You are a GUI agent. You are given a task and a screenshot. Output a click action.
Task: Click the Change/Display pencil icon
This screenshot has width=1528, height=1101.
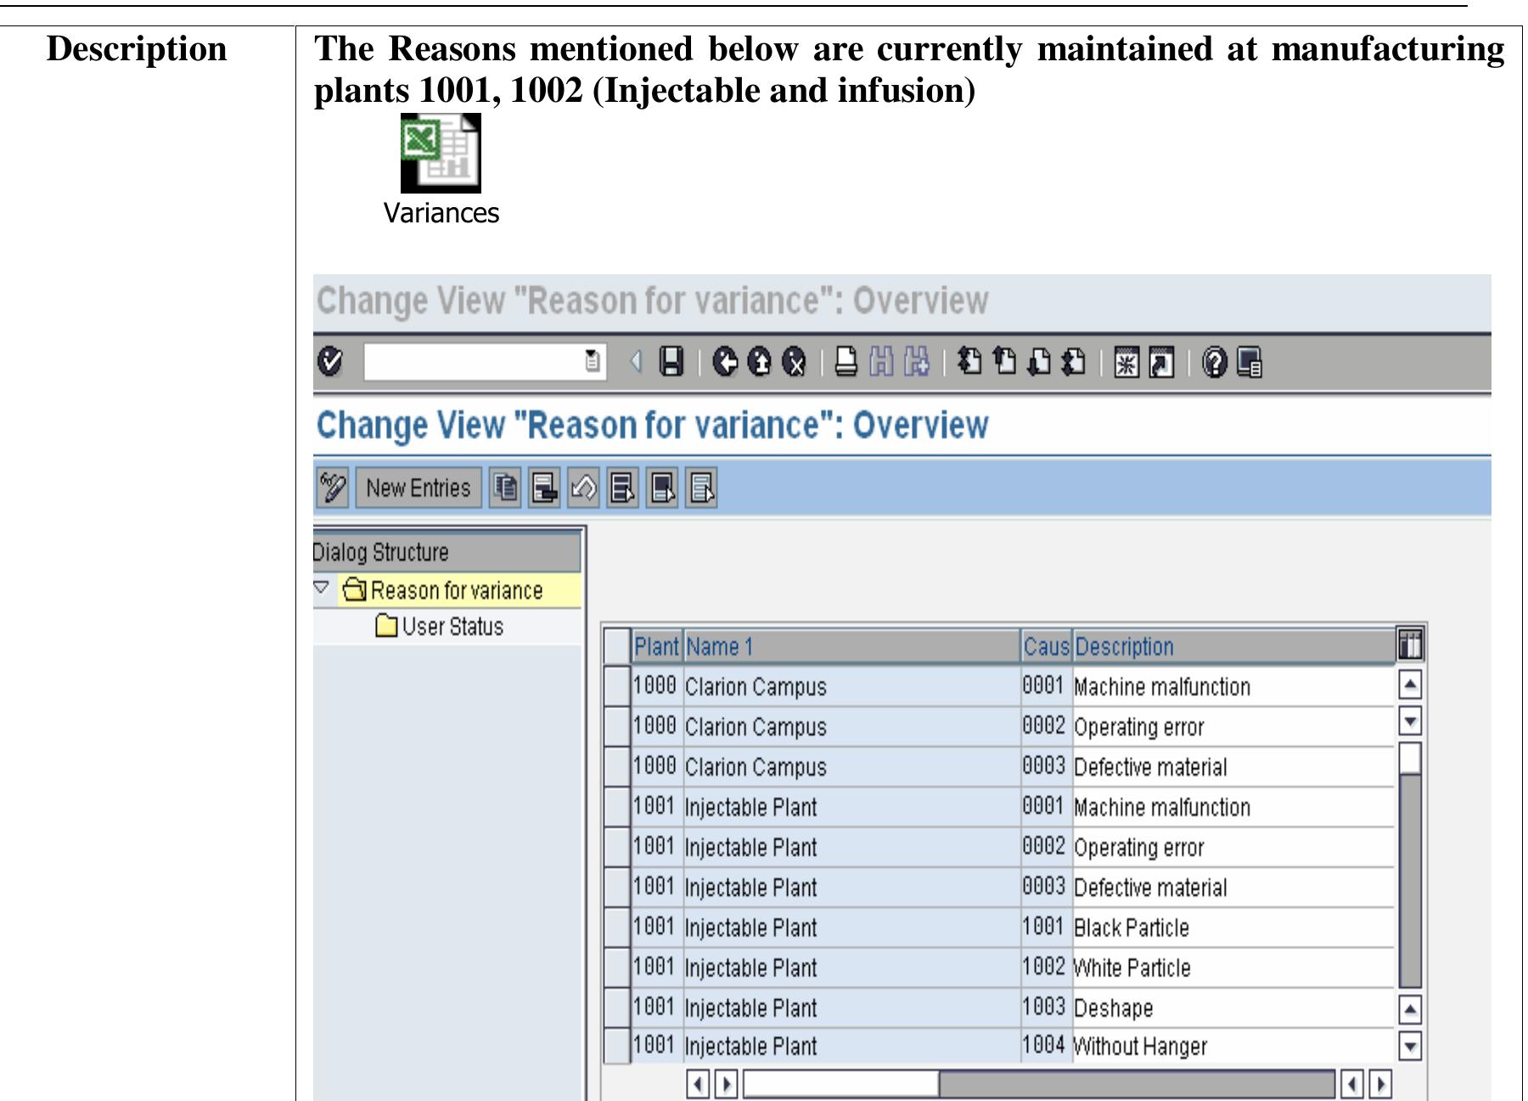coord(331,488)
